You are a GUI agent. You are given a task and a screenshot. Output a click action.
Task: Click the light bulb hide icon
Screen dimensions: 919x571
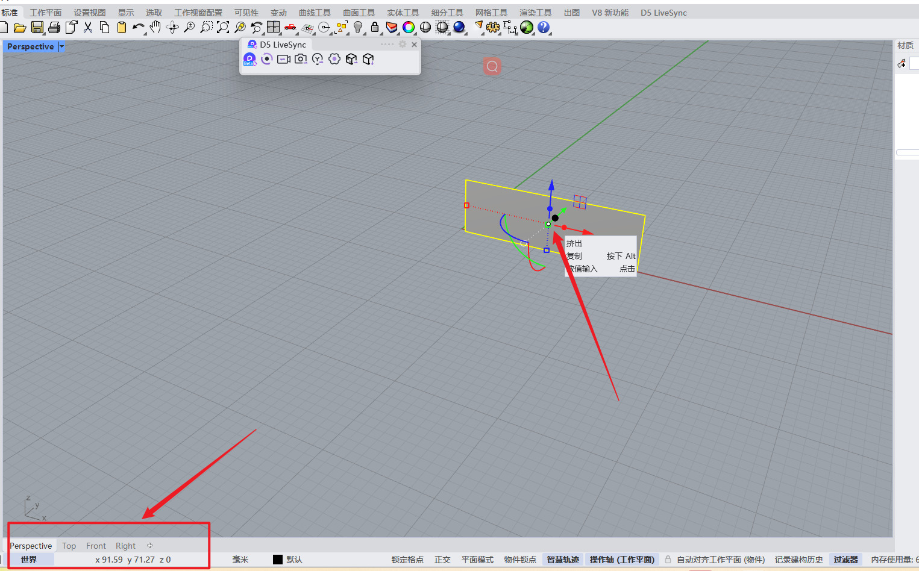pyautogui.click(x=358, y=27)
